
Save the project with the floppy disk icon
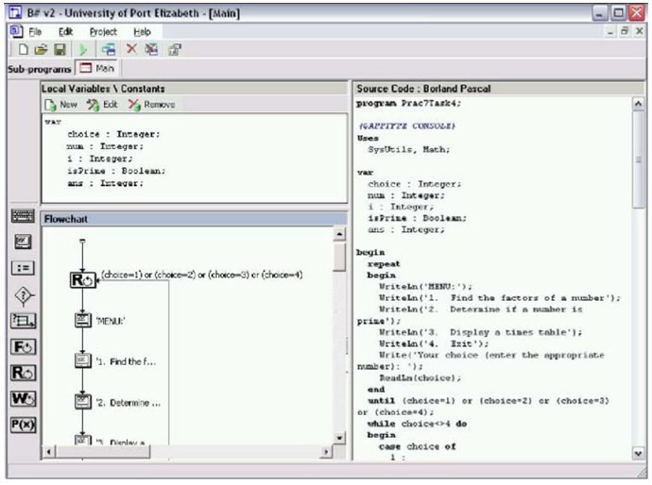(x=59, y=49)
